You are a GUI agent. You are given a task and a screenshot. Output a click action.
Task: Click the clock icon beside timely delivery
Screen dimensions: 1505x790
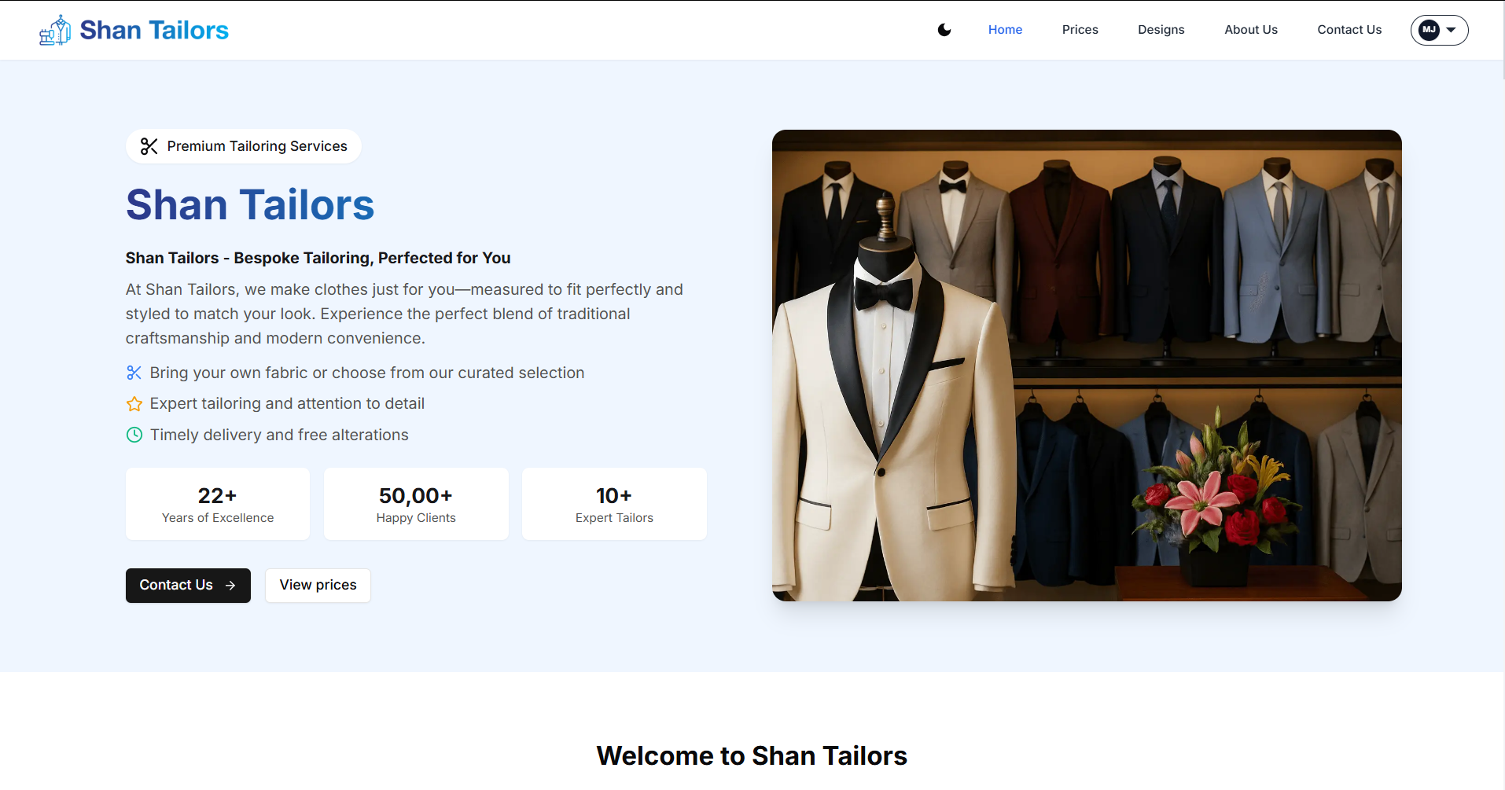point(134,435)
